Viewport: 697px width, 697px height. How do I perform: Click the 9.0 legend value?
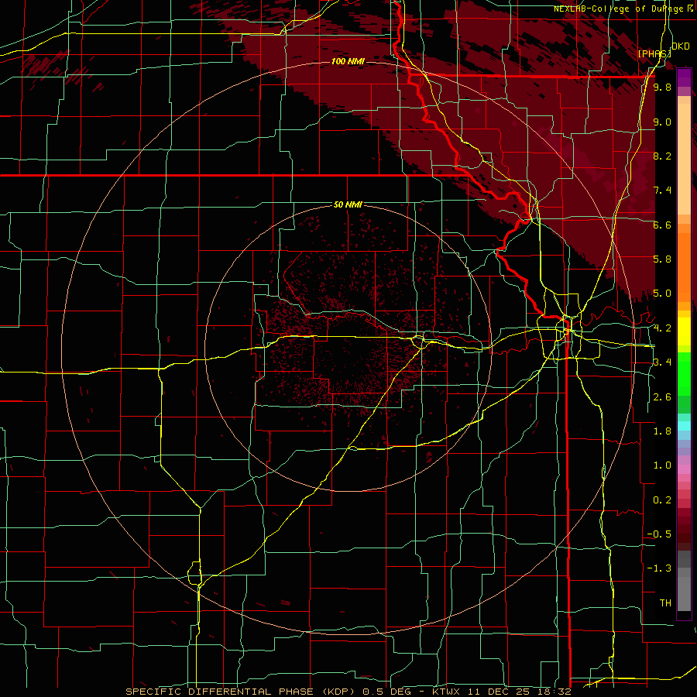coord(662,122)
